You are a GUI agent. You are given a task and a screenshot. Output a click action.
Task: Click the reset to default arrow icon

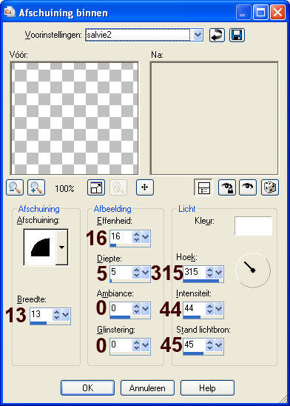click(x=217, y=35)
